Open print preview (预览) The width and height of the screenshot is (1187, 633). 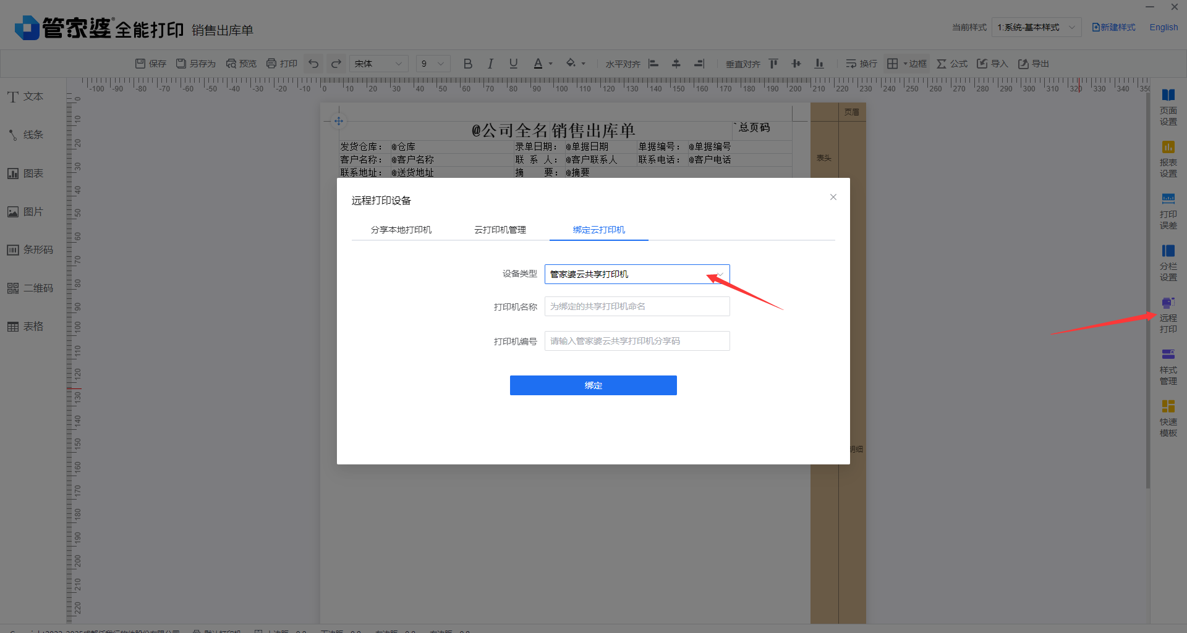point(241,64)
